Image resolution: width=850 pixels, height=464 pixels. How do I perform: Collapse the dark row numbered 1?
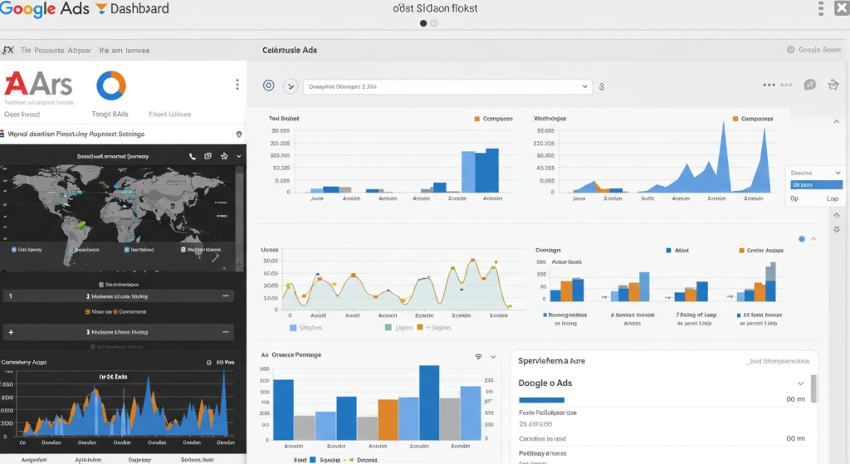[226, 296]
